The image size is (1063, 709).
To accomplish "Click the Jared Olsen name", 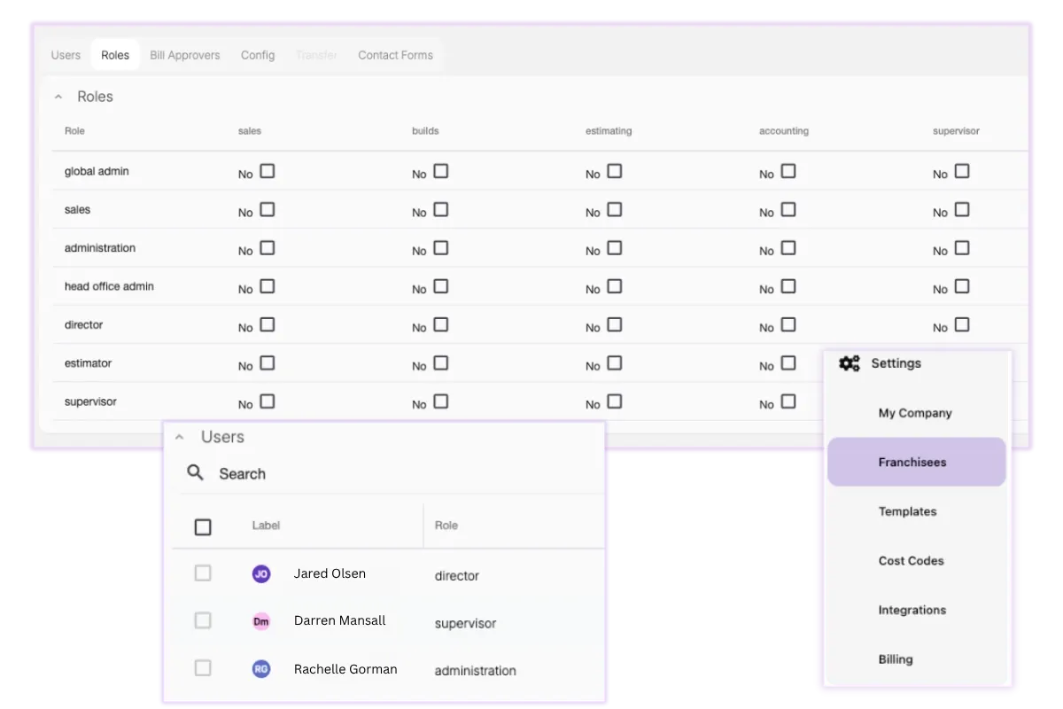I will tap(330, 573).
